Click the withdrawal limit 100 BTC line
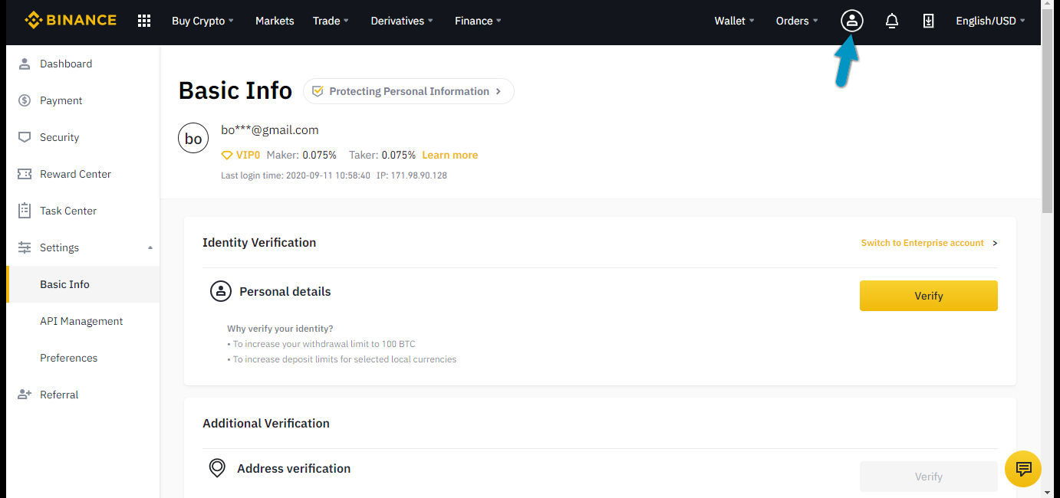Viewport: 1060px width, 498px height. click(321, 344)
